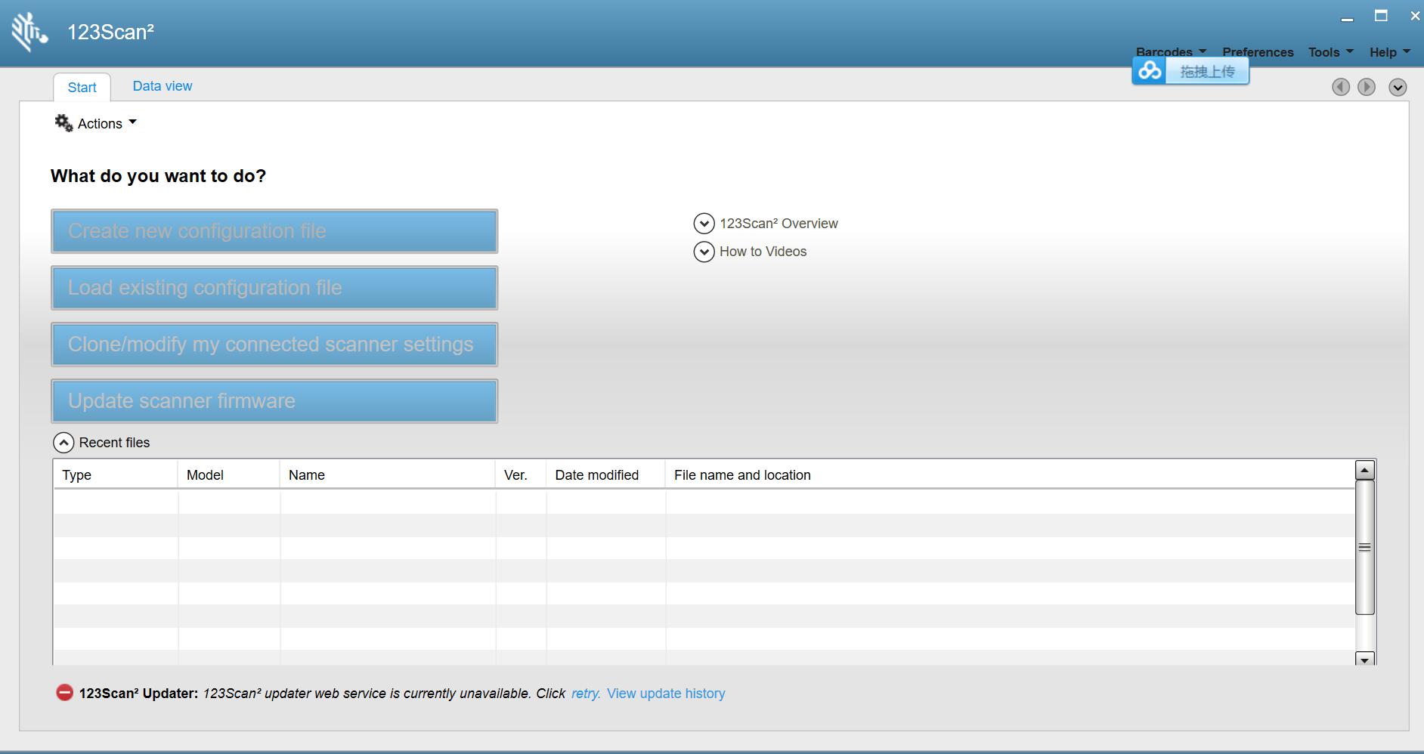The height and width of the screenshot is (754, 1424).
Task: Click the round down-arrow icon beside navigation arrows
Action: (1398, 87)
